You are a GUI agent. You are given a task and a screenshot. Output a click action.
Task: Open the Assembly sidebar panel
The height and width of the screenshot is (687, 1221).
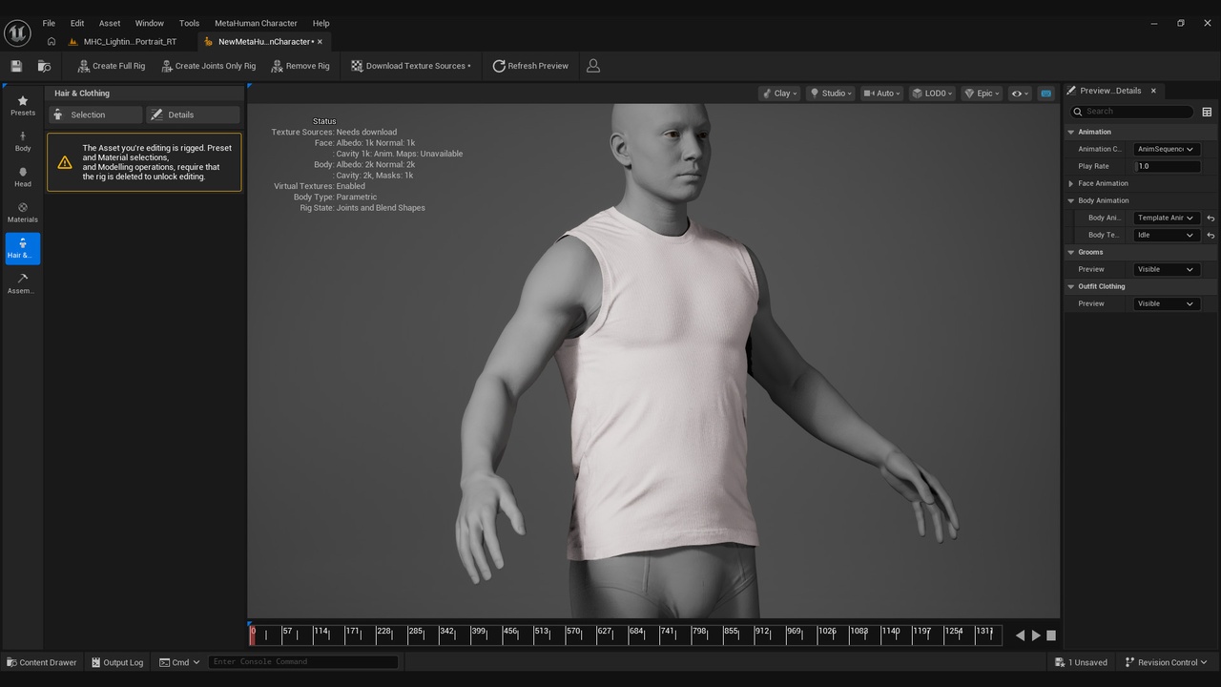[23, 283]
